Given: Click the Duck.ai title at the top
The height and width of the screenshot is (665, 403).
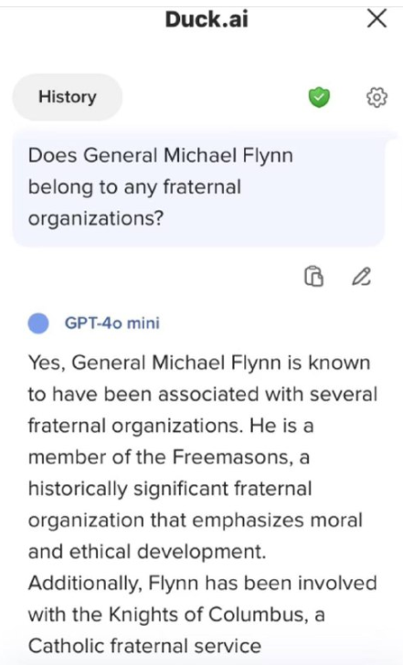Looking at the screenshot, I should click(207, 19).
